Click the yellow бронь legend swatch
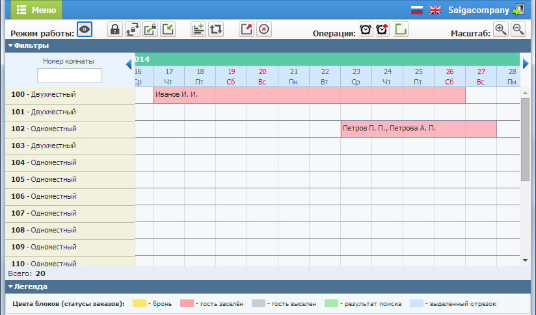 139,303
